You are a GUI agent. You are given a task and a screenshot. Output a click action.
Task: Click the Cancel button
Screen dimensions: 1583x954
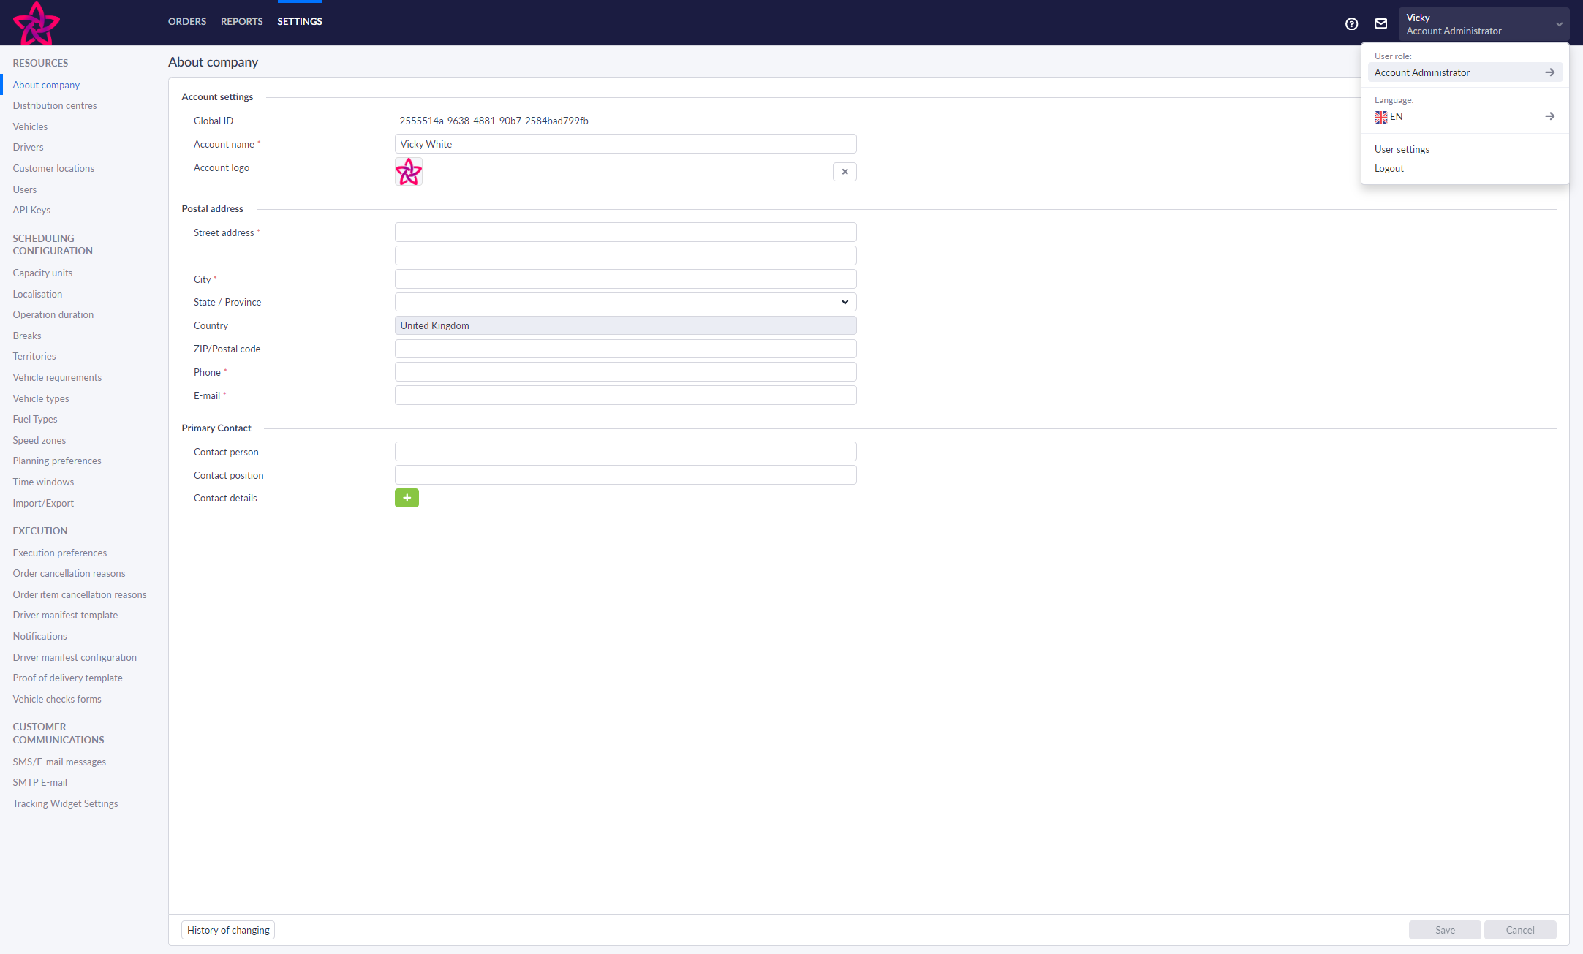pyautogui.click(x=1520, y=930)
